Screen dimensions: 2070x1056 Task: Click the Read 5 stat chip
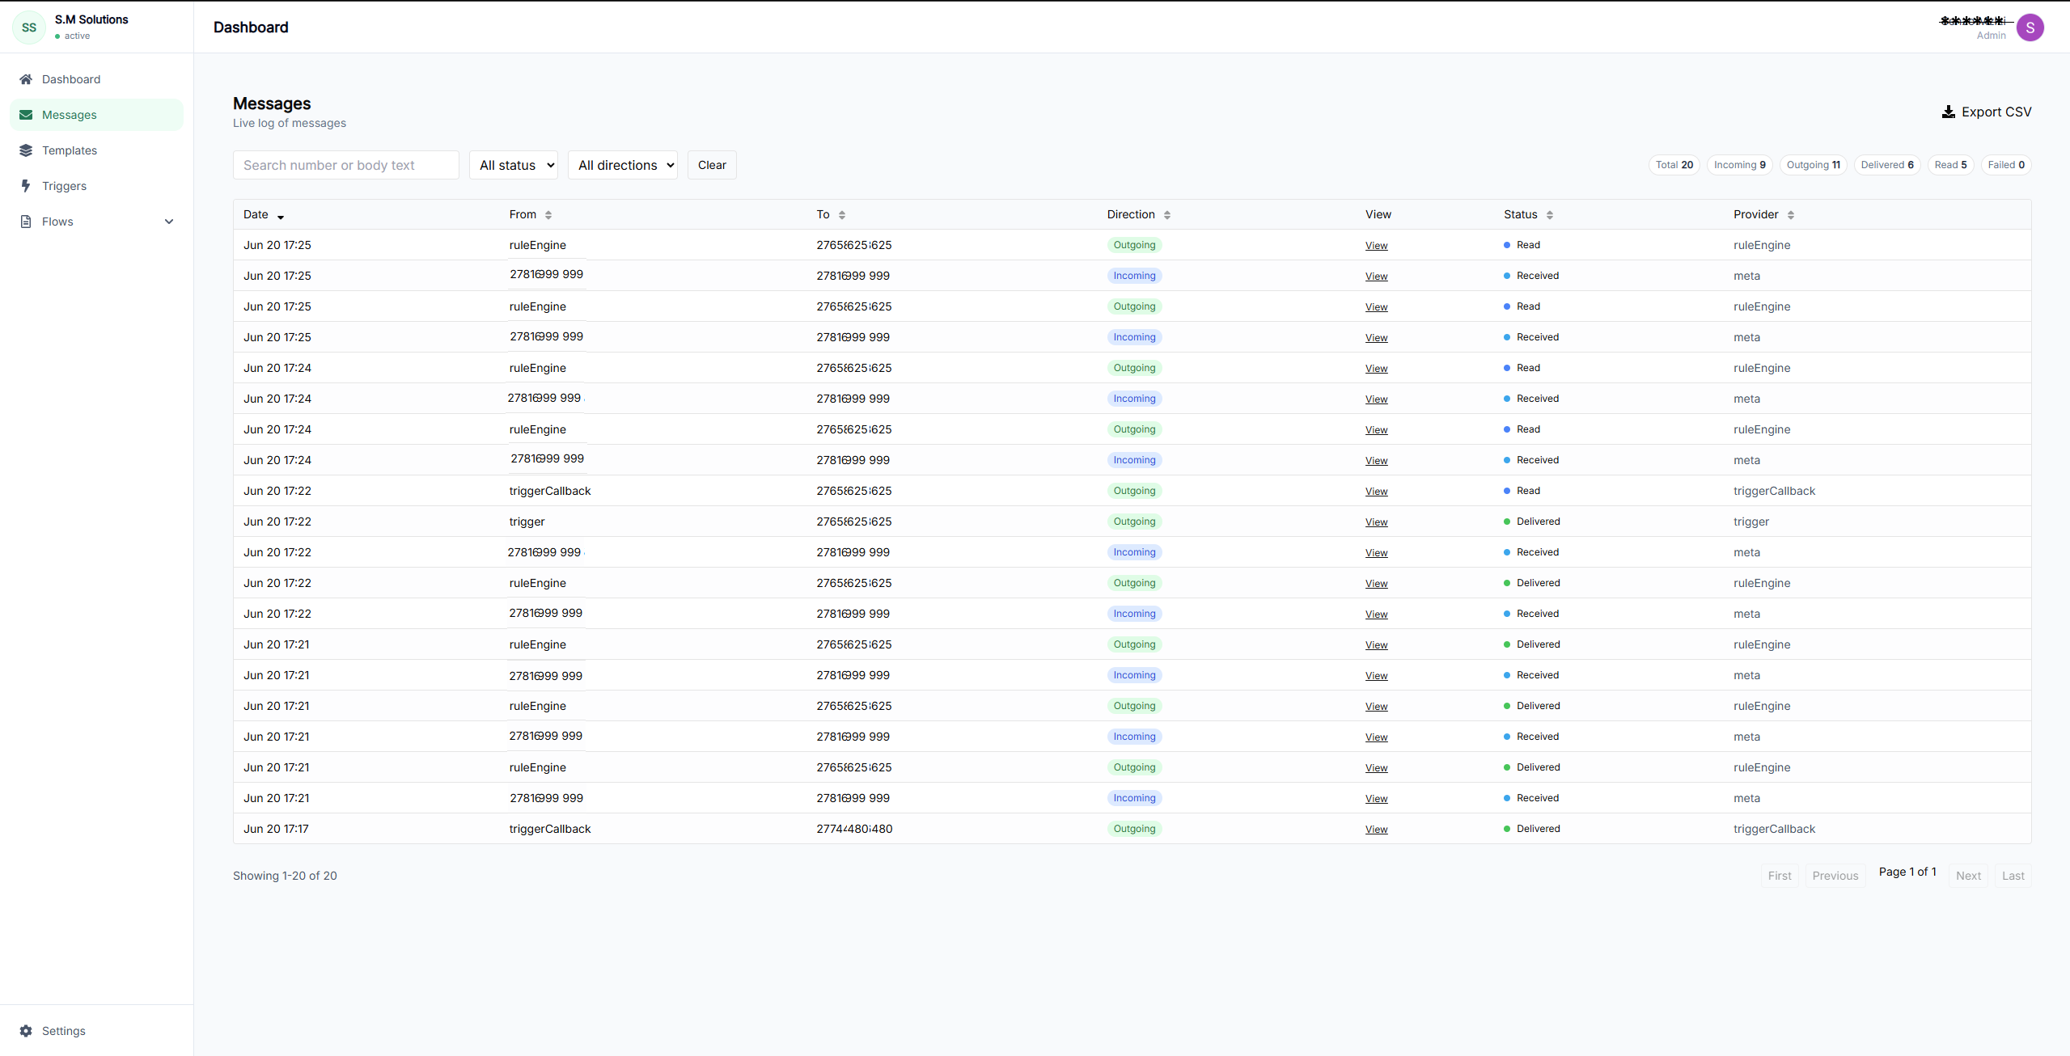click(x=1951, y=165)
